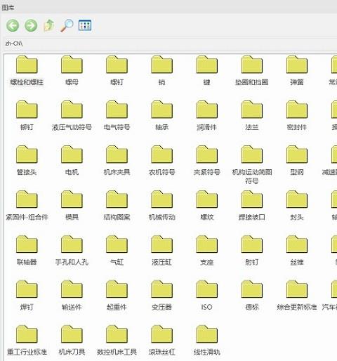This screenshot has height=361, width=337.
Task: Go up one folder level
Action: [49, 25]
